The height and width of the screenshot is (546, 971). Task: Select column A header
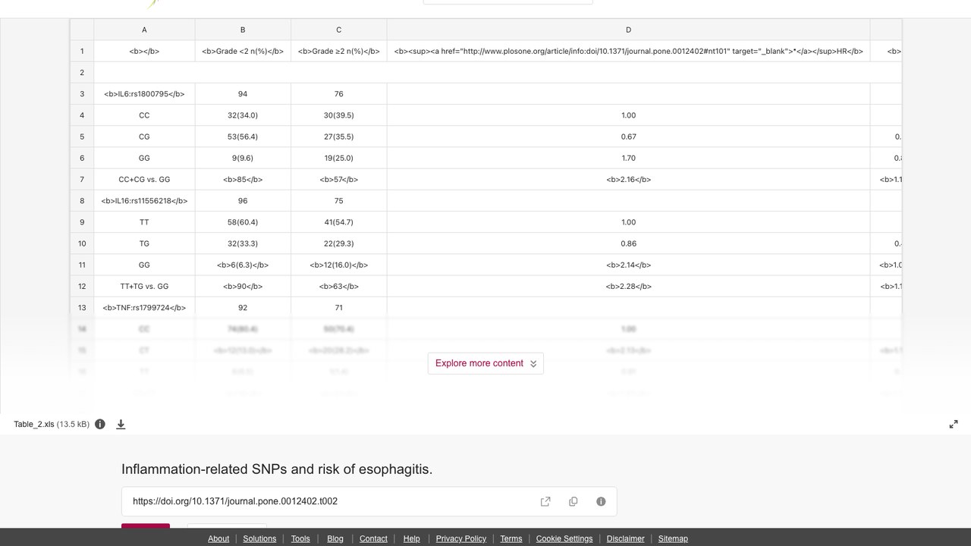[x=144, y=30]
